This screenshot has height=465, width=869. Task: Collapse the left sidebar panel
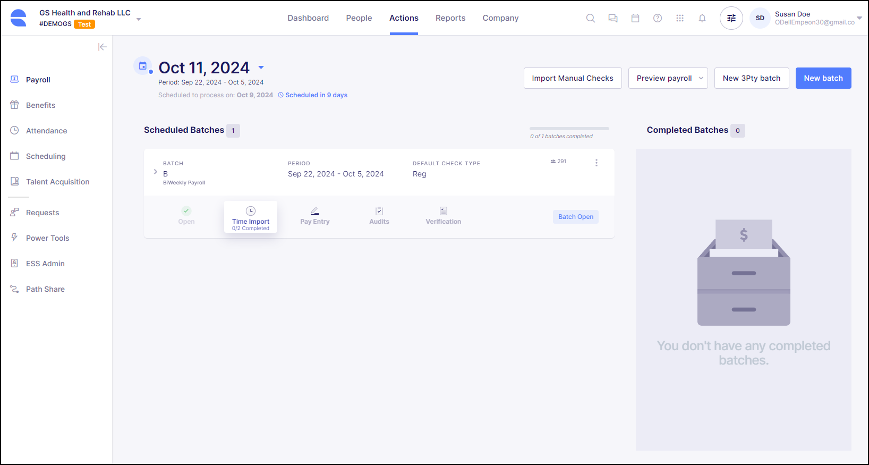(103, 47)
